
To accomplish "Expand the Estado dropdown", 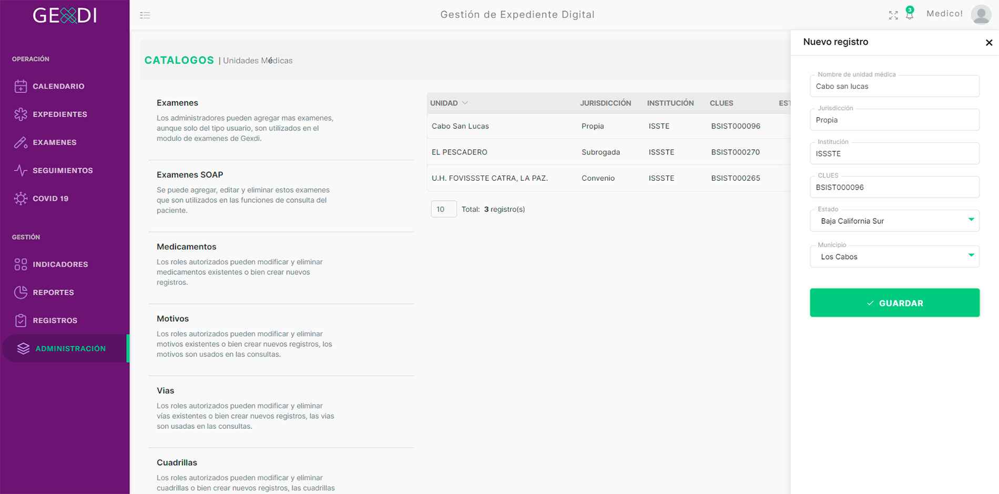I will tap(894, 221).
